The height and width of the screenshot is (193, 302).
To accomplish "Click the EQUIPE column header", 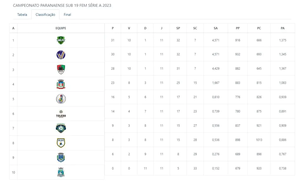I will coord(61,28).
